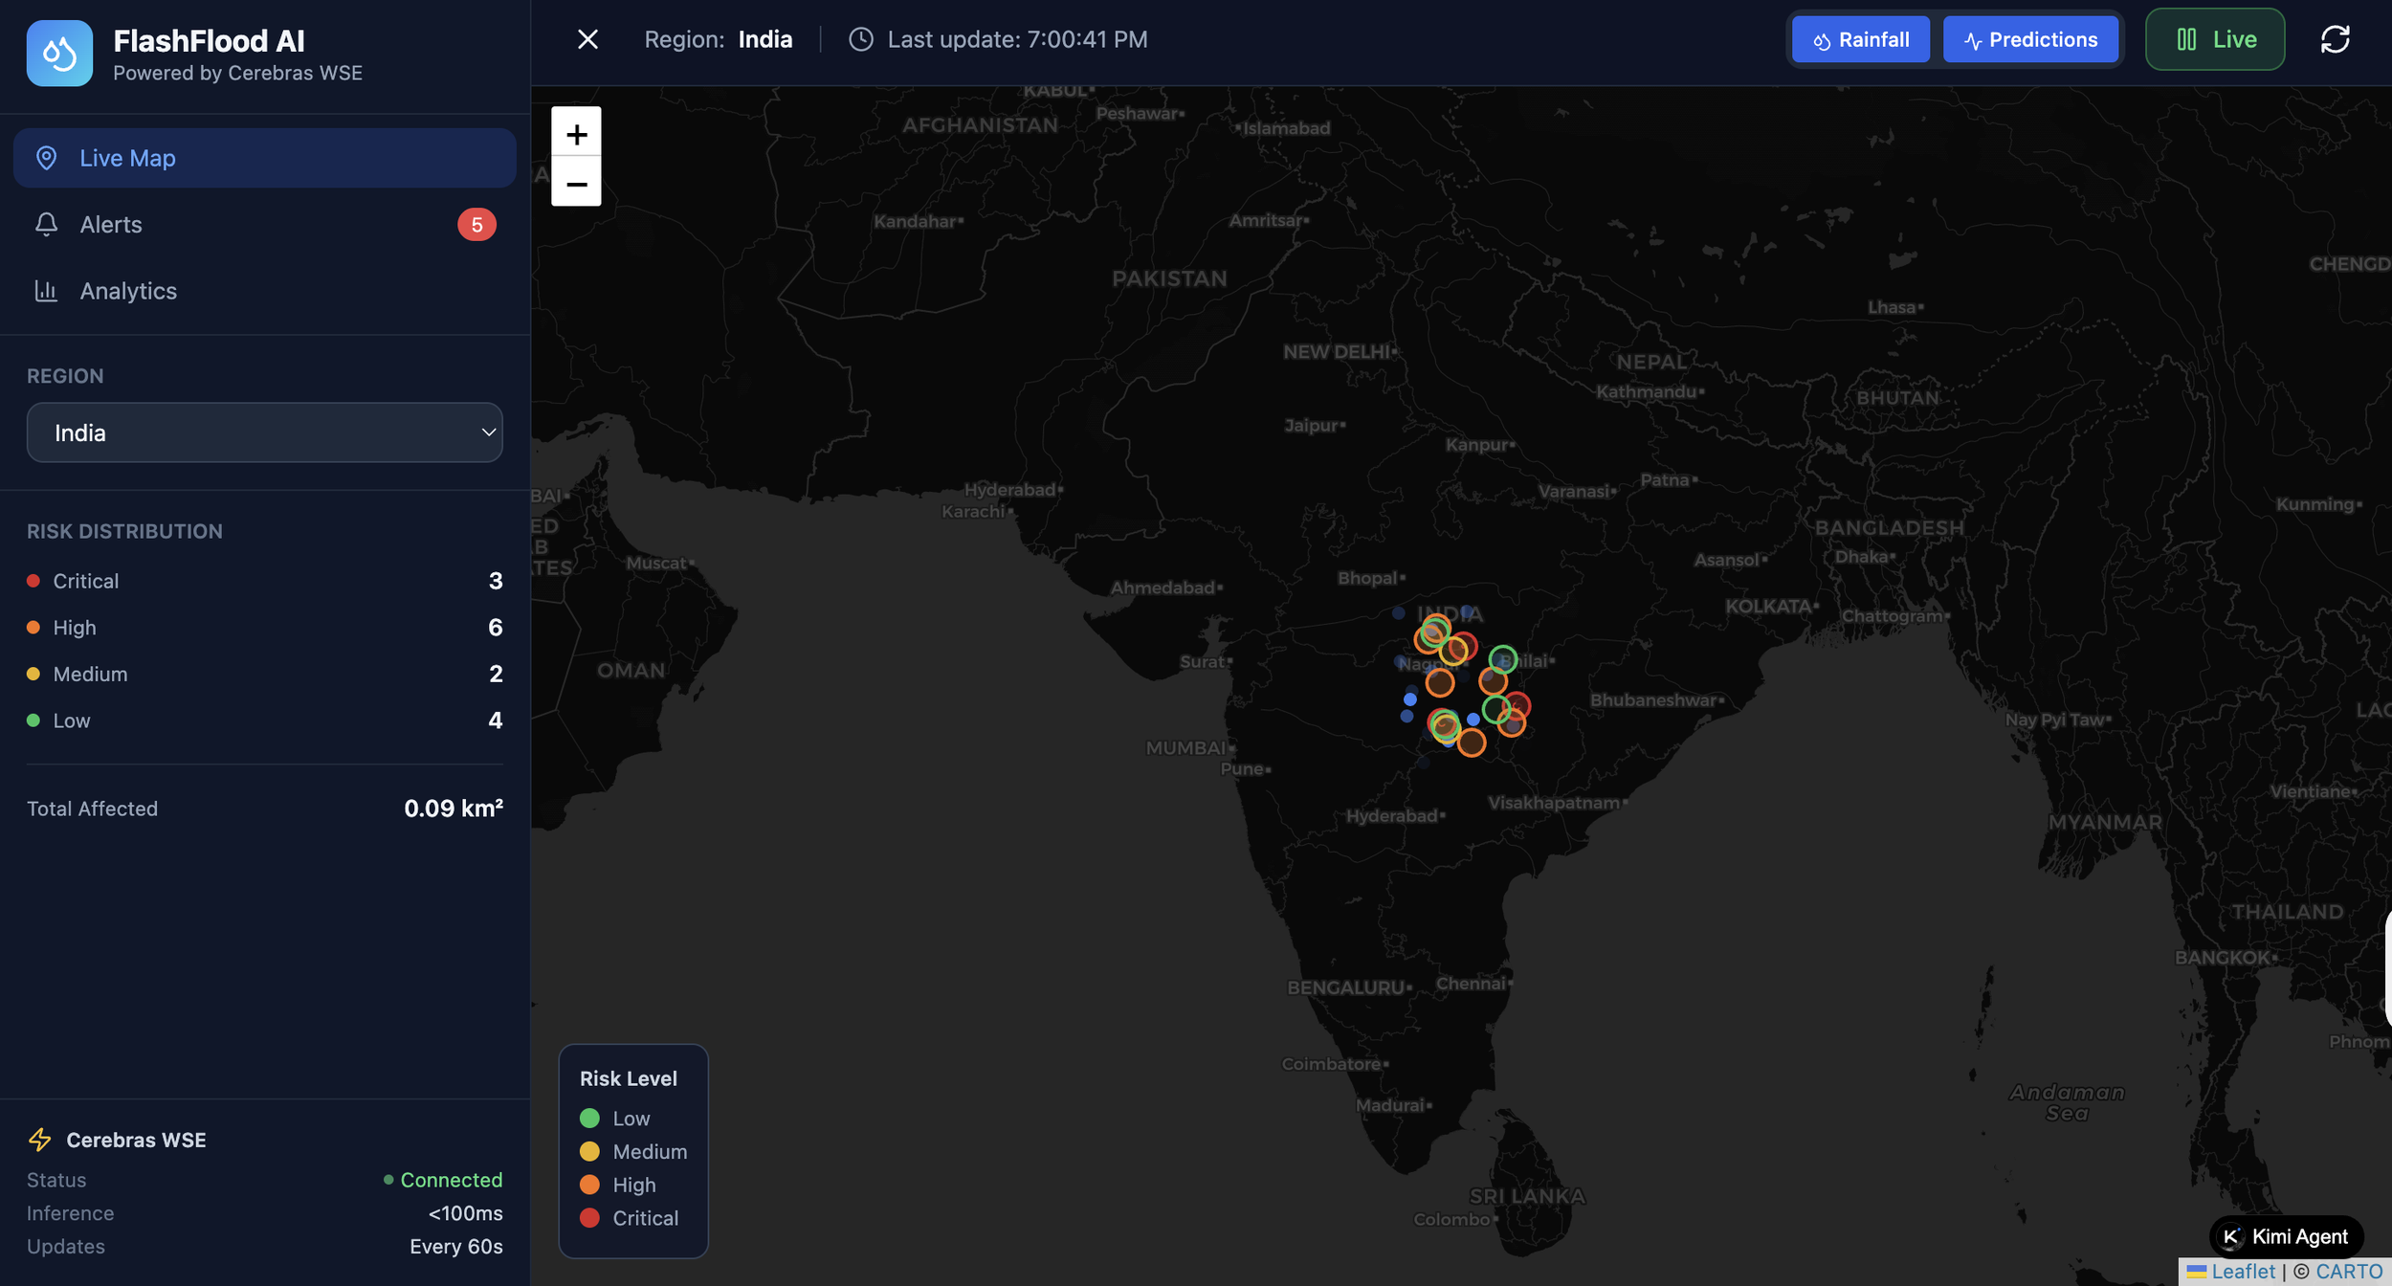The height and width of the screenshot is (1286, 2392).
Task: Click the FlashFlood AI droplet logo
Action: [59, 54]
